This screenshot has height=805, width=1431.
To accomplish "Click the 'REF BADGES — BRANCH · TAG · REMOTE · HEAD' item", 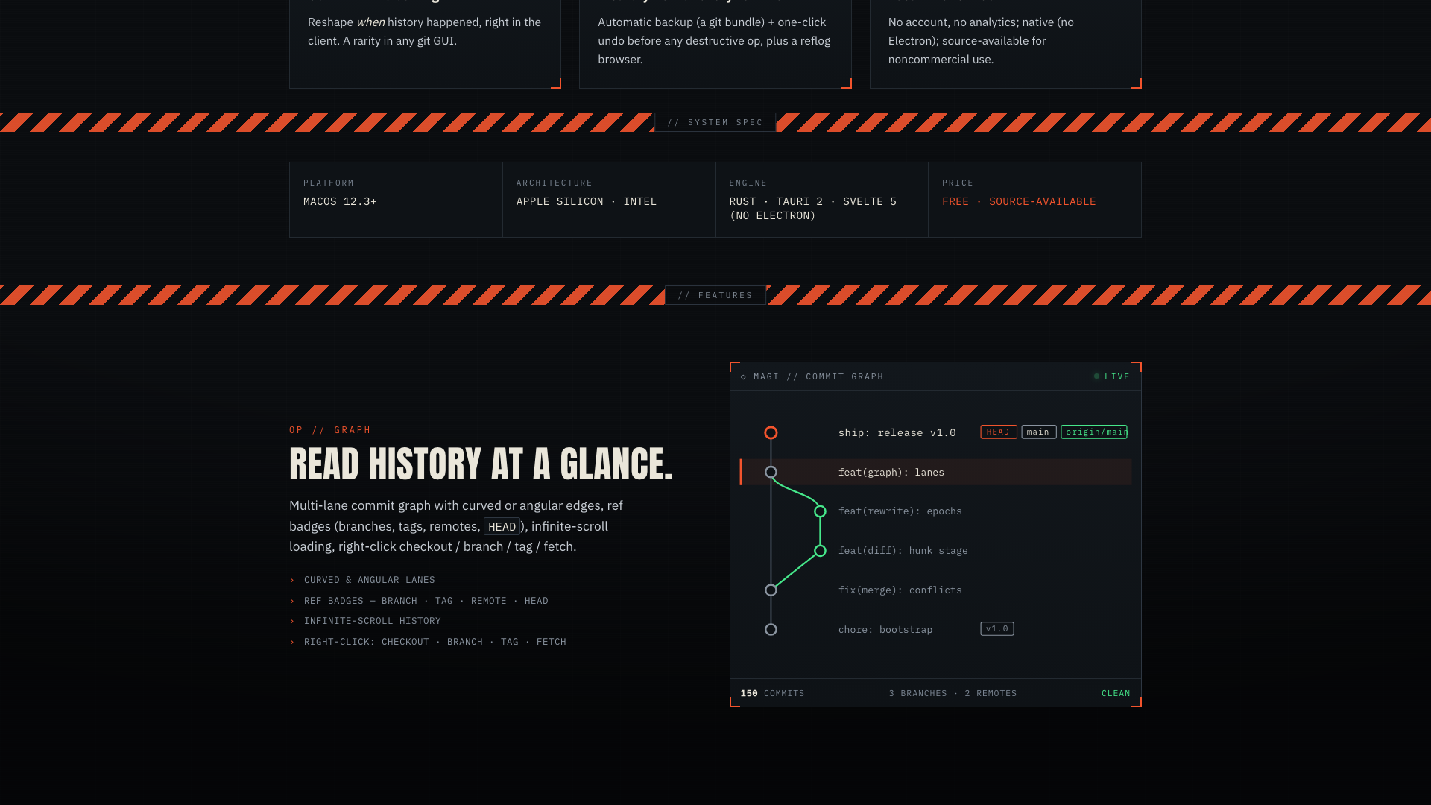I will pyautogui.click(x=426, y=602).
